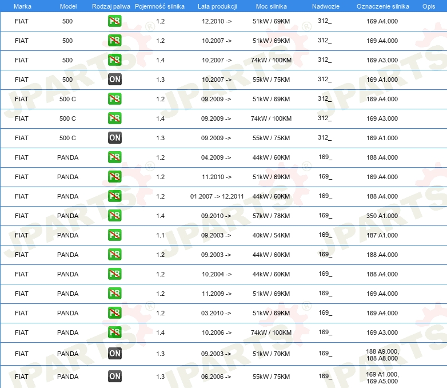Click engine code '187 A1.000'

[x=382, y=235]
